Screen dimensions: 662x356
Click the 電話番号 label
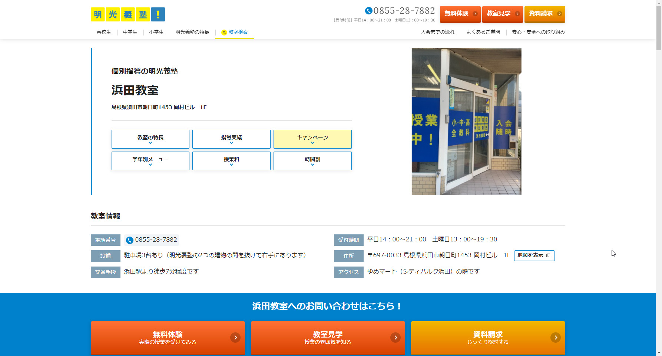(x=106, y=240)
